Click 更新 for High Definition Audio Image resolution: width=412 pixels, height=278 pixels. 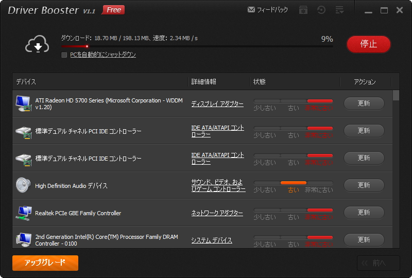click(x=364, y=185)
